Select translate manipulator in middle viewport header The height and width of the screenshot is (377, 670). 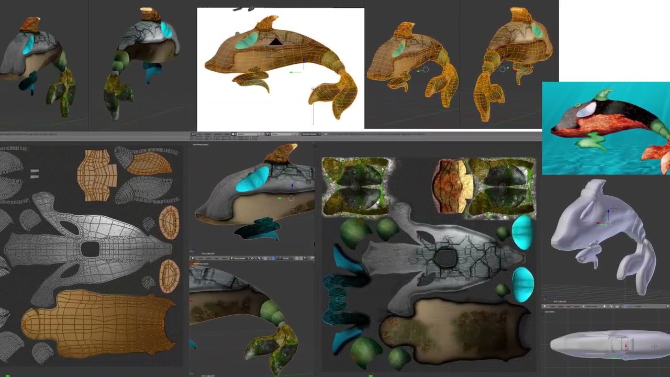click(273, 258)
